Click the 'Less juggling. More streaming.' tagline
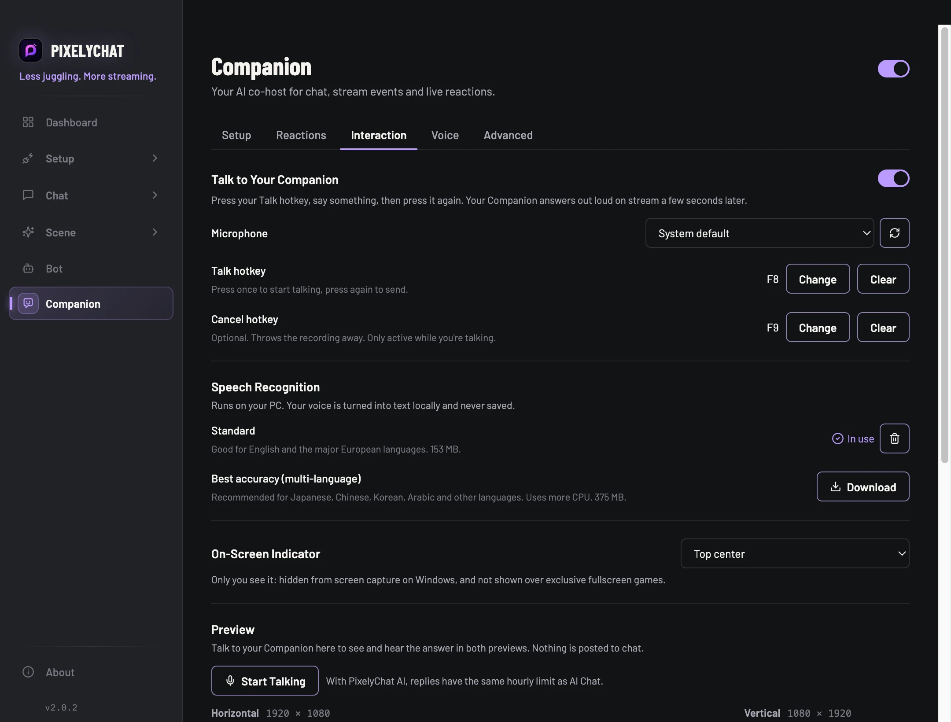951x722 pixels. (x=88, y=76)
